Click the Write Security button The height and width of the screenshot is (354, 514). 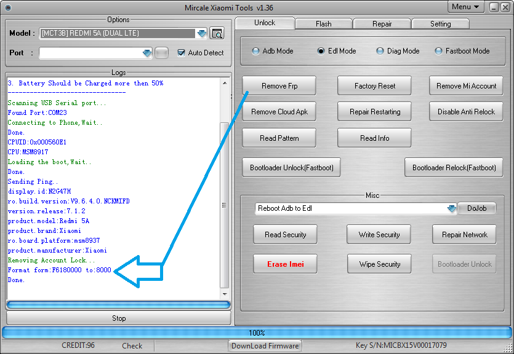pos(379,235)
